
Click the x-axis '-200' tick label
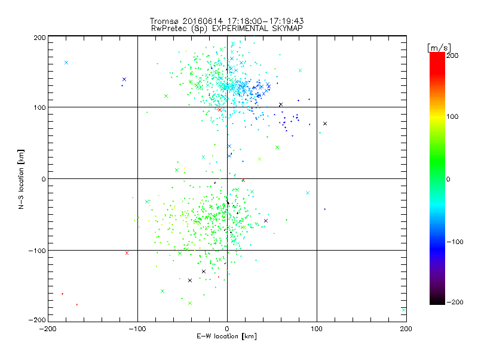48,329
